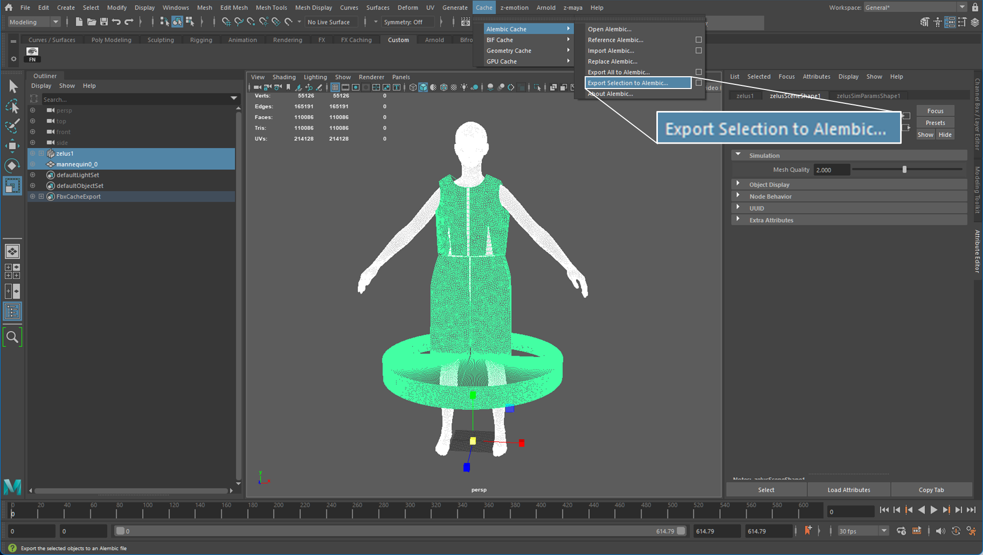The image size is (983, 555).
Task: Adjust the Mesh Quality slider handle
Action: (904, 169)
